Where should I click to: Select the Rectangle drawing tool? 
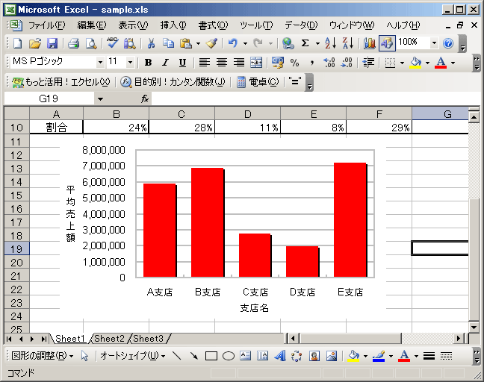pyautogui.click(x=211, y=356)
